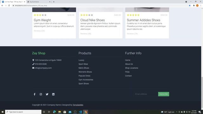Screen dimensions: 203x114
Task: Open the About Us footer link
Action: pos(129,64)
